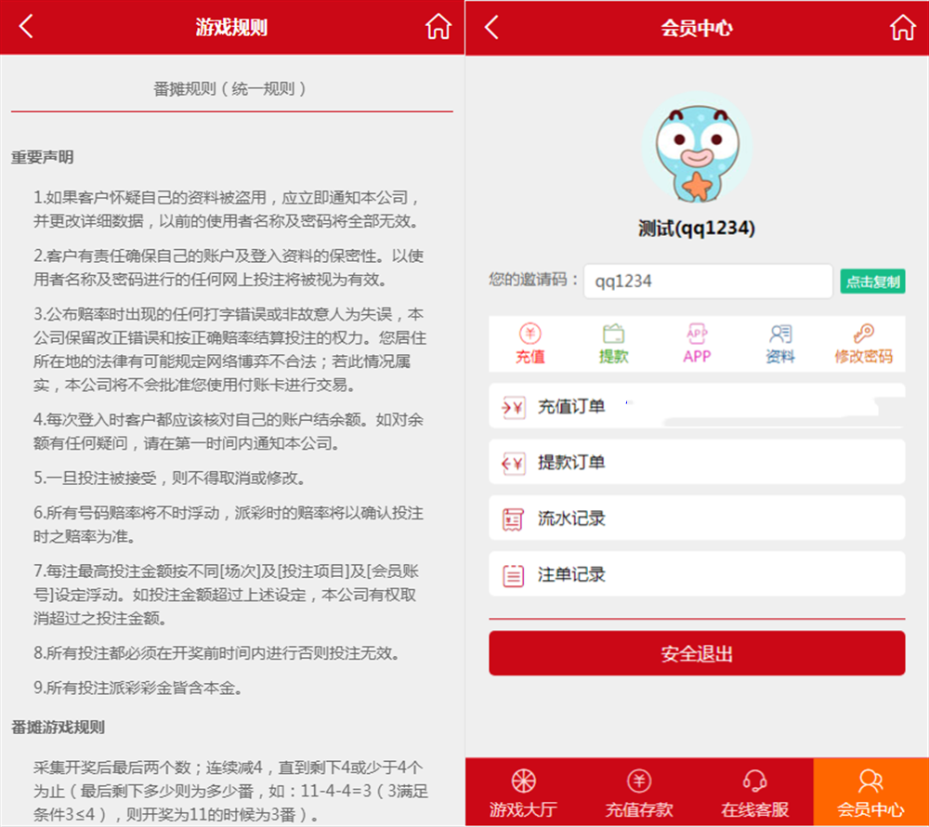This screenshot has width=929, height=827.
Task: View the 注单记录 entry
Action: tap(697, 574)
